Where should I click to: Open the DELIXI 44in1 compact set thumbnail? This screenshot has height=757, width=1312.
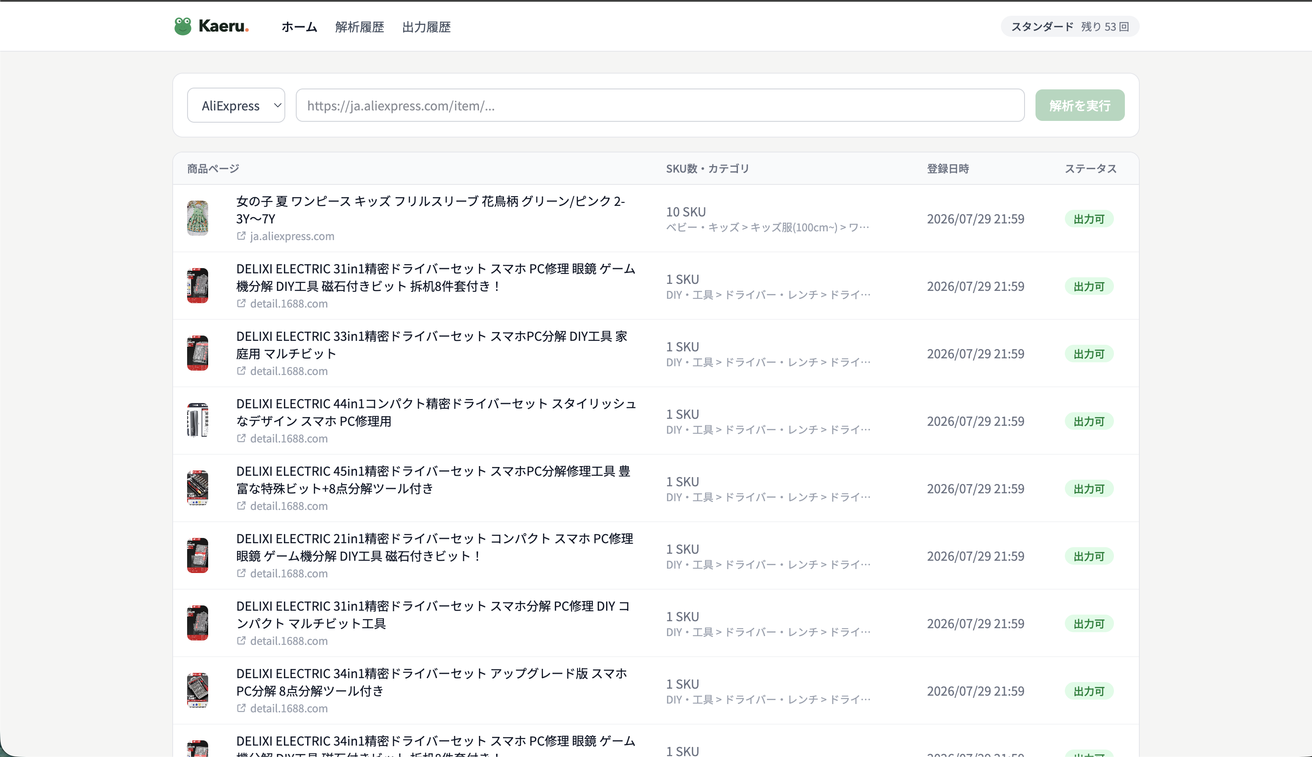[198, 421]
